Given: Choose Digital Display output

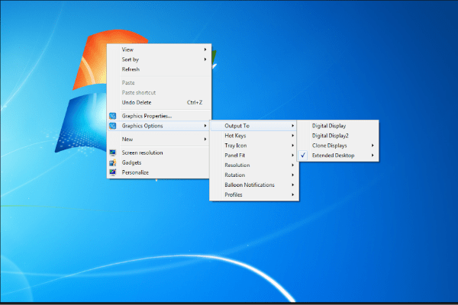Looking at the screenshot, I should click(330, 126).
